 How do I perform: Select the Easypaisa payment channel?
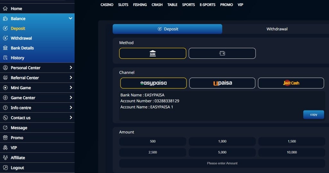click(x=153, y=83)
